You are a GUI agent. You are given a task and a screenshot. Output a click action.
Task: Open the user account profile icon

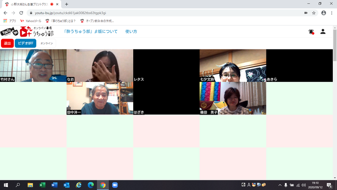[323, 32]
